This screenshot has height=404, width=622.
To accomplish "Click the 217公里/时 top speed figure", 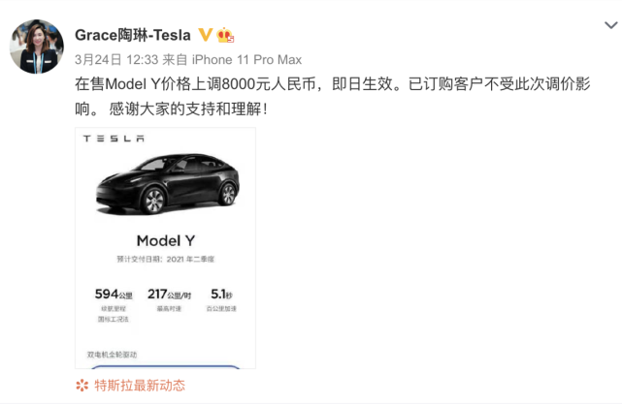I will pos(170,295).
